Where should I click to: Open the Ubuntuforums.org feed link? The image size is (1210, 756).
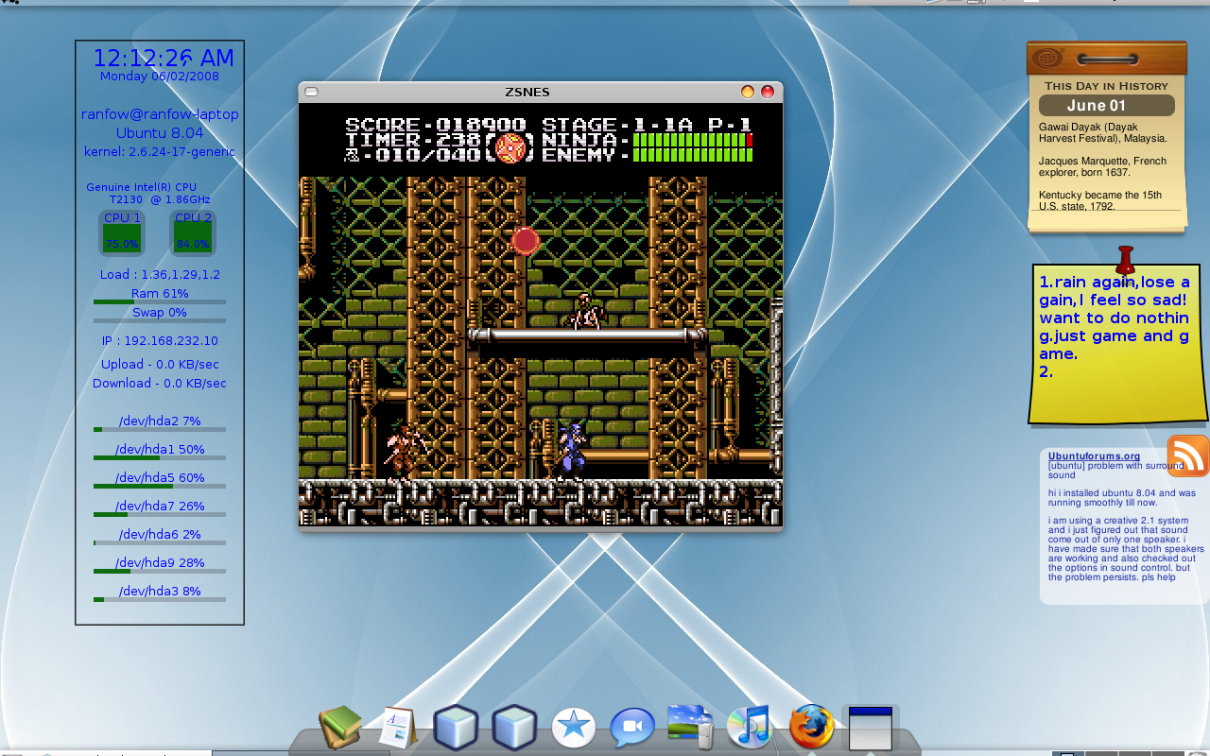click(x=1094, y=455)
